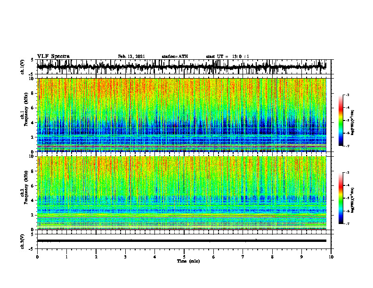
Task: Click time axis tick label "1"
Action: point(66,257)
